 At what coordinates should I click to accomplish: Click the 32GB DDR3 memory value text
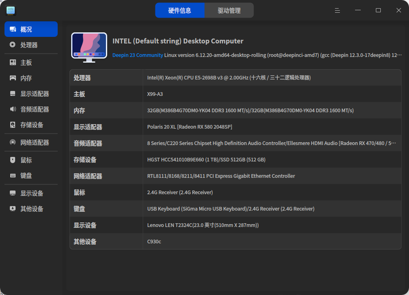point(250,111)
